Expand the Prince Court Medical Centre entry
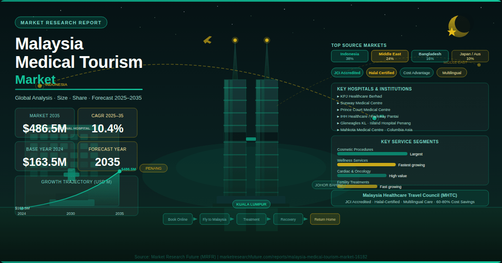This screenshot has width=502, height=263. coord(365,110)
